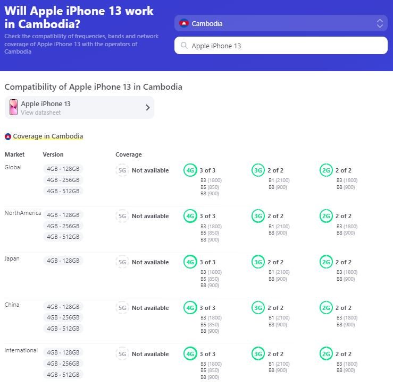The height and width of the screenshot is (389, 393).
Task: Open the View datasheet link
Action: tap(41, 113)
